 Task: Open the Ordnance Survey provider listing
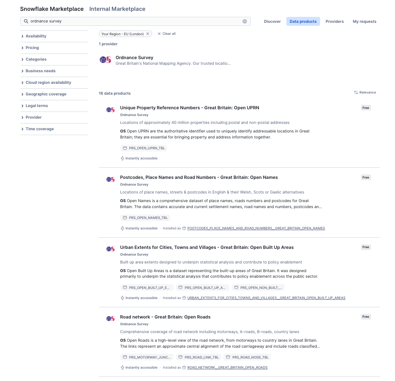coord(134,58)
